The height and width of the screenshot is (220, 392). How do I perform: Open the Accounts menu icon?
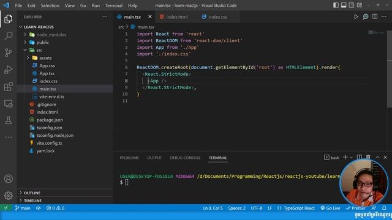click(x=8, y=179)
